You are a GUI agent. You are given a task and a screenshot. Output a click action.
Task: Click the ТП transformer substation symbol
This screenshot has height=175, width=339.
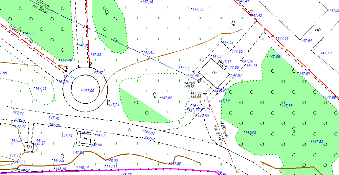tap(29, 148)
